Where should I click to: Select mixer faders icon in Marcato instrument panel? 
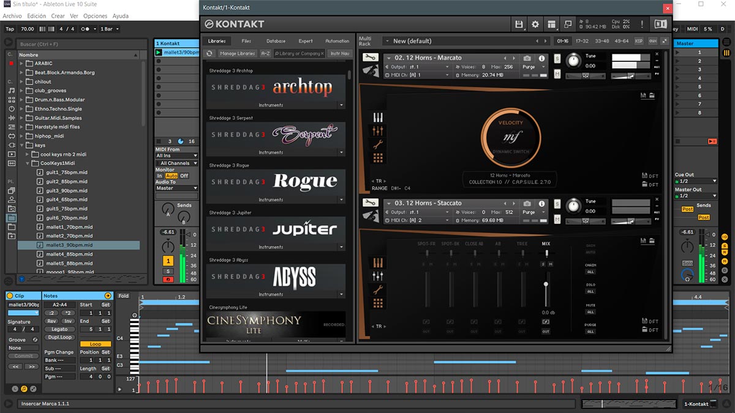pyautogui.click(x=378, y=131)
